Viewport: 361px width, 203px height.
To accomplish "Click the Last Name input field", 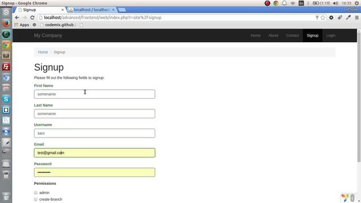I will (x=94, y=114).
